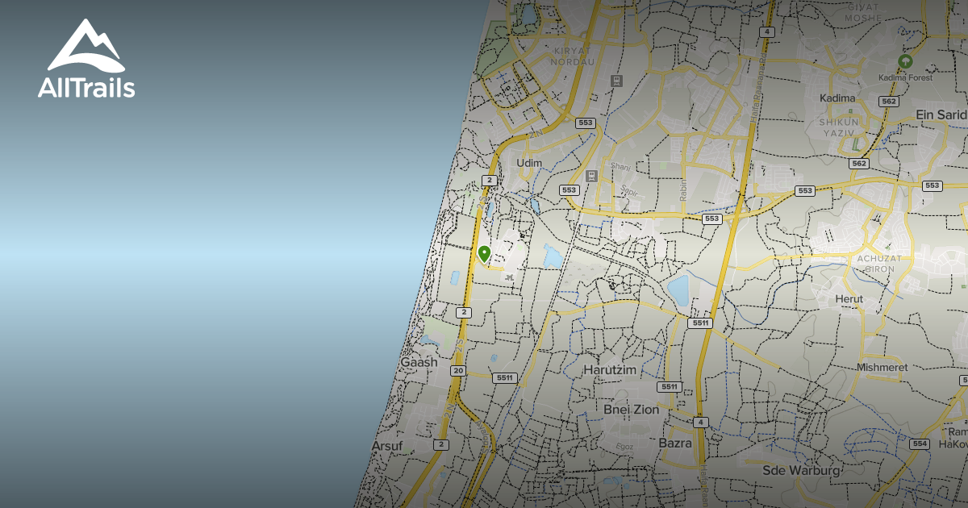This screenshot has height=508, width=968.
Task: Select the Ein Sarid label
Action: (941, 115)
